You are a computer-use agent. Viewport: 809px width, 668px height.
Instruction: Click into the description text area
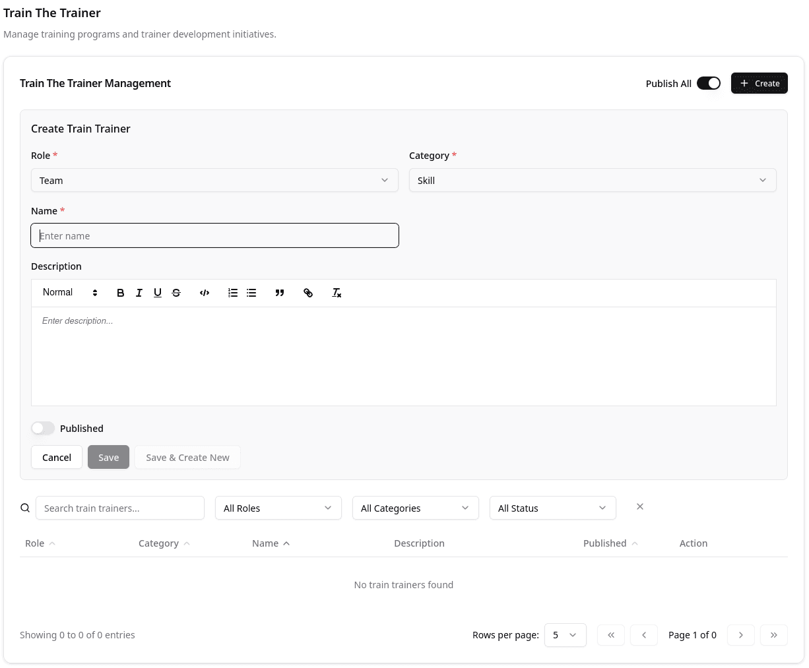(x=404, y=356)
